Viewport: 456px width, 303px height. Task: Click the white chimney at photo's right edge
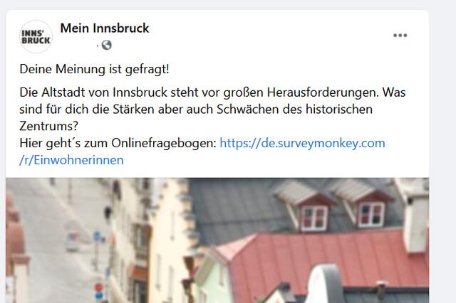(x=416, y=225)
